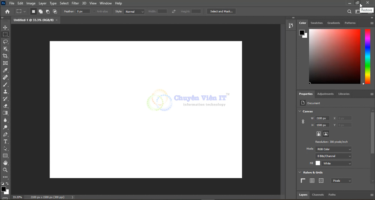Toggle the rulers icon in Rulers & Grids
This screenshot has width=375, height=200.
click(303, 181)
